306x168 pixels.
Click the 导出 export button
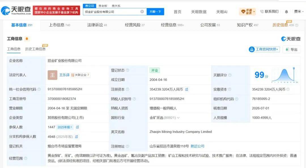pyautogui.click(x=292, y=49)
